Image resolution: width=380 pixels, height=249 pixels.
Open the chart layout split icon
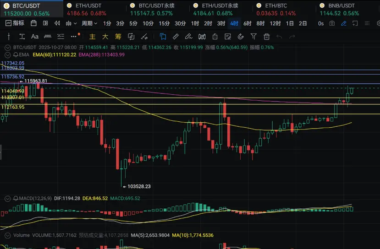45,23
